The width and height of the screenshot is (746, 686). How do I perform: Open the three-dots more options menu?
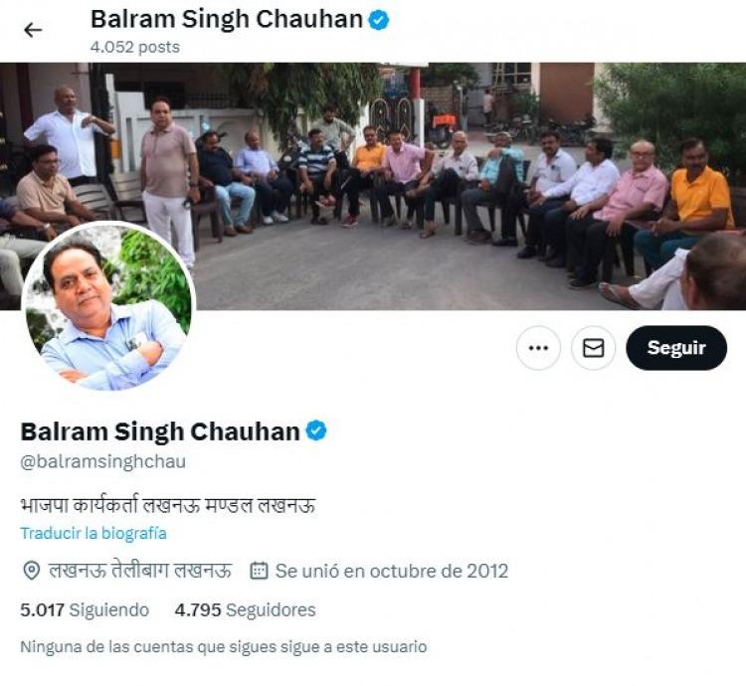click(x=538, y=348)
